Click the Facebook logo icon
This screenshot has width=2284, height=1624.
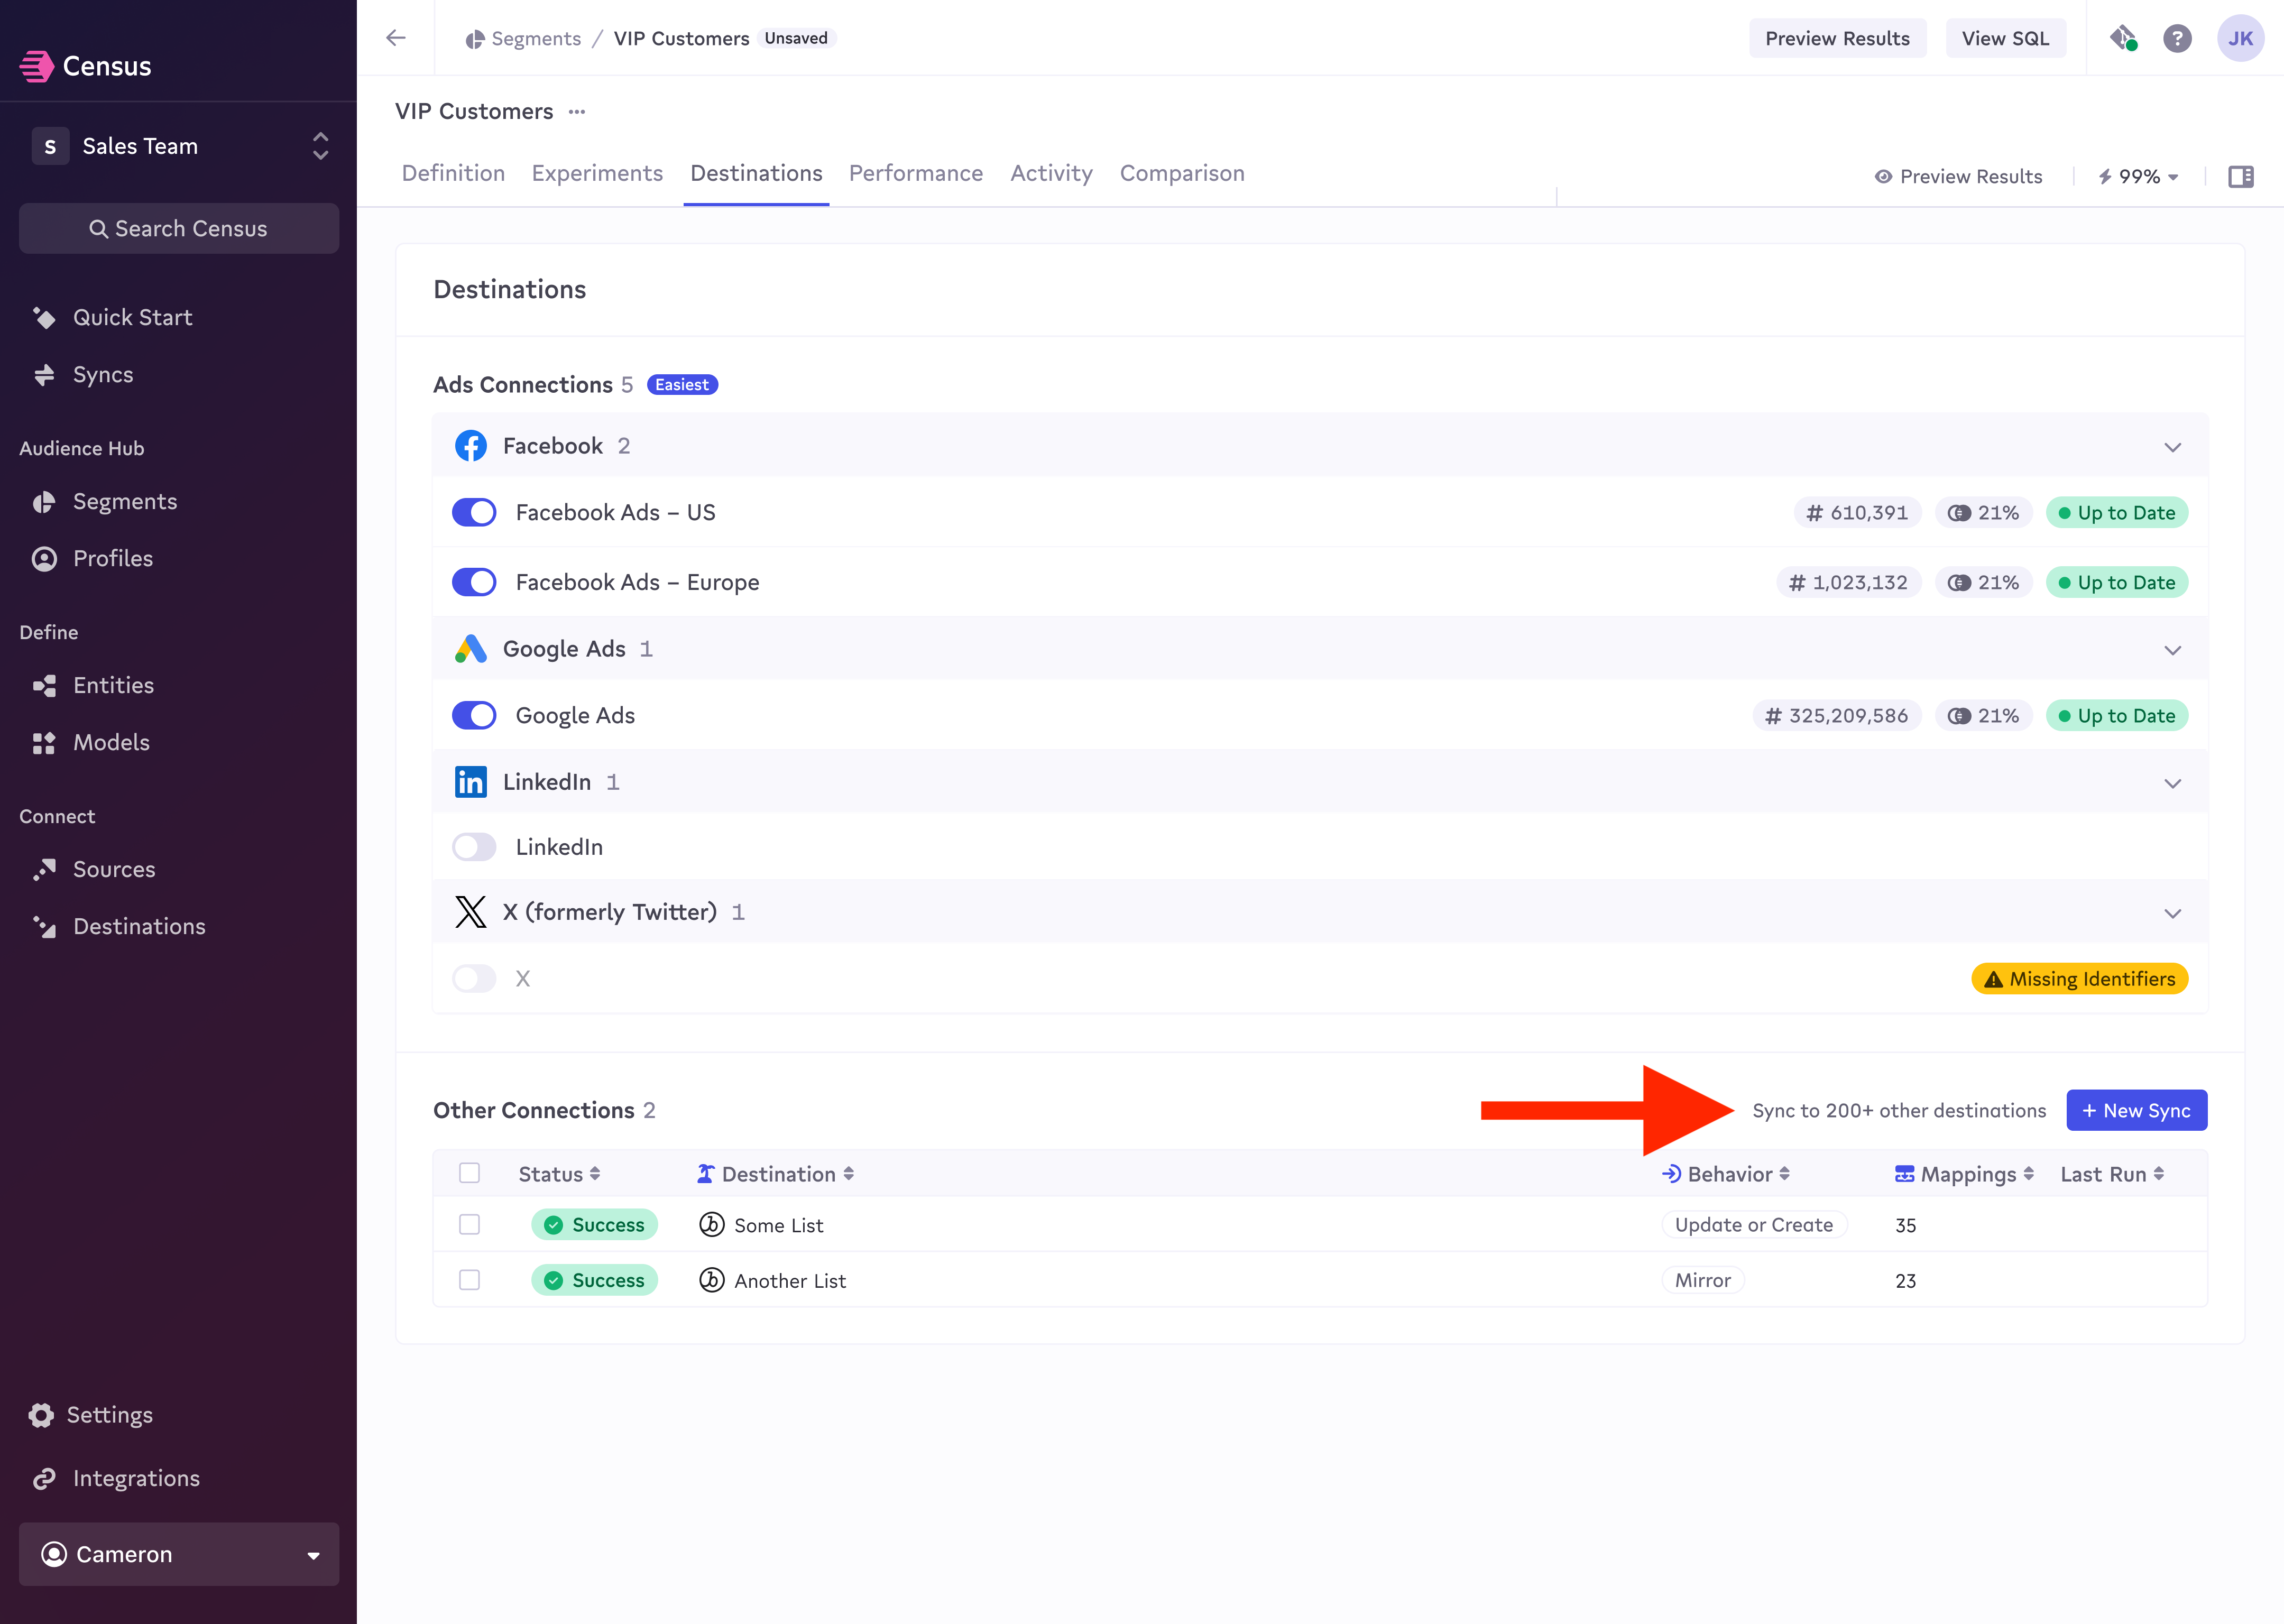tap(470, 446)
